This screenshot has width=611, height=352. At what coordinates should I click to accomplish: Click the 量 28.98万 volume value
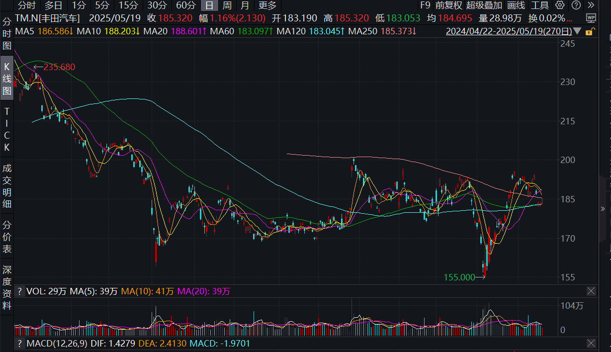point(500,18)
